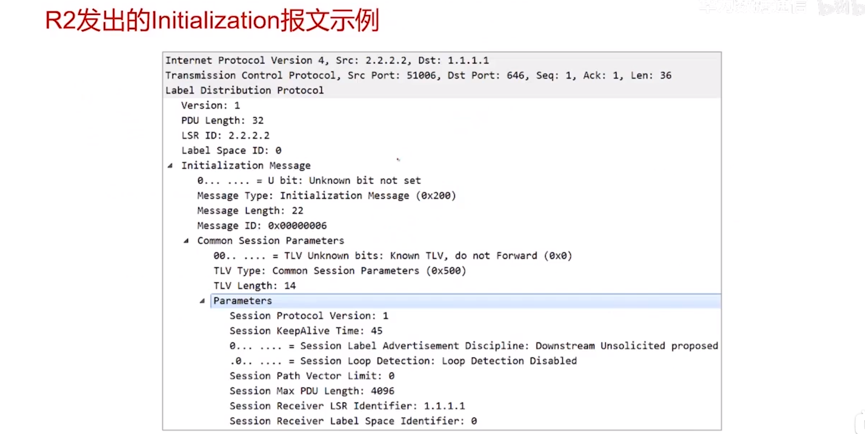The height and width of the screenshot is (434, 865).
Task: Click the 'Version: 1' field under LDP
Action: (210, 105)
